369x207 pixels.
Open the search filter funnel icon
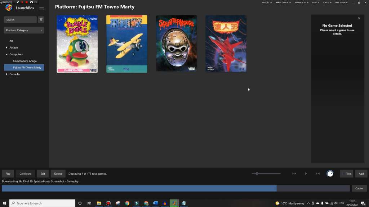pos(41,20)
